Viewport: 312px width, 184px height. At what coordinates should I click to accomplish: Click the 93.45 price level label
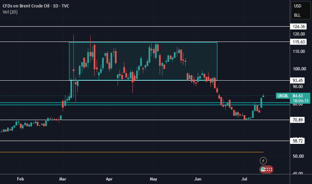298,81
